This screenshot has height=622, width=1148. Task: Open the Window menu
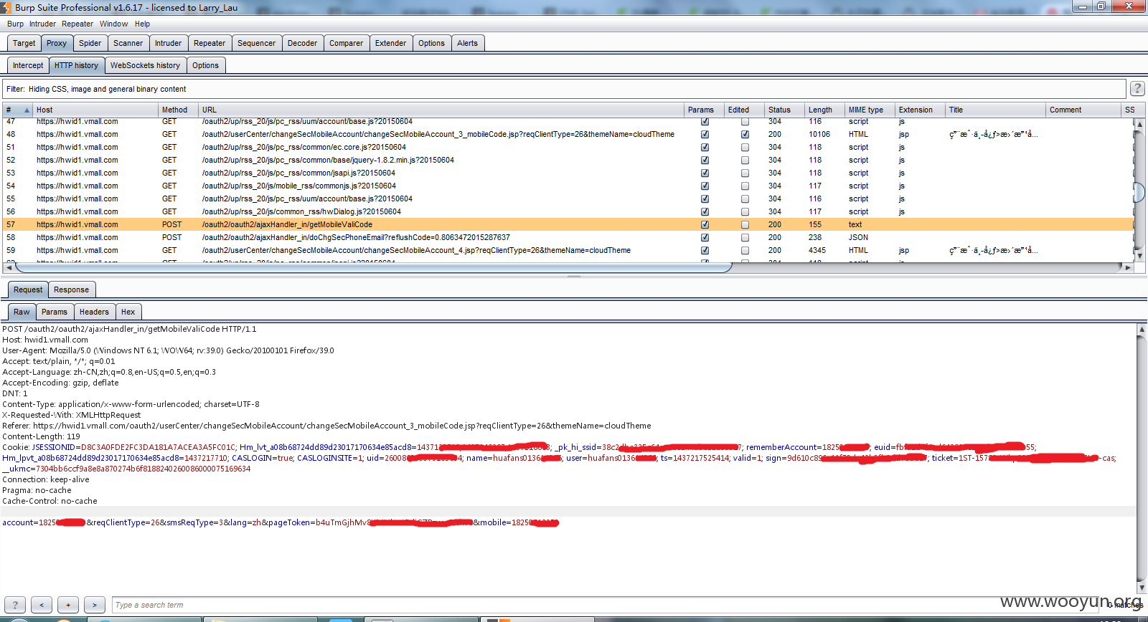point(113,24)
